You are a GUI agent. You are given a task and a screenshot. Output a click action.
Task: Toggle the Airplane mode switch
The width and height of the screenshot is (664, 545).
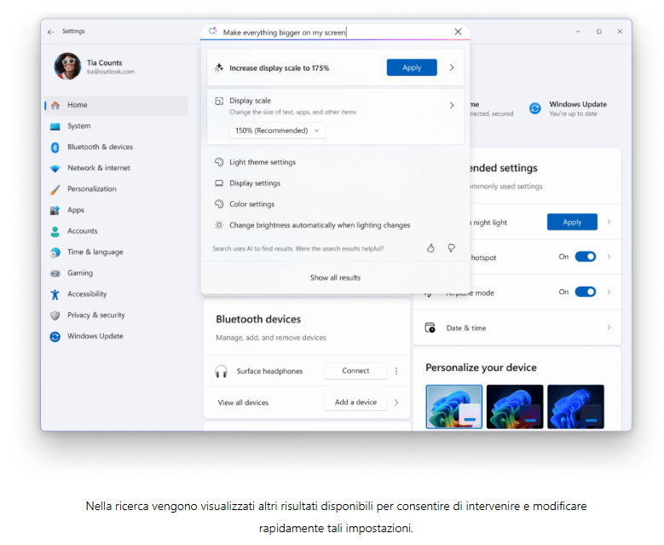(585, 292)
